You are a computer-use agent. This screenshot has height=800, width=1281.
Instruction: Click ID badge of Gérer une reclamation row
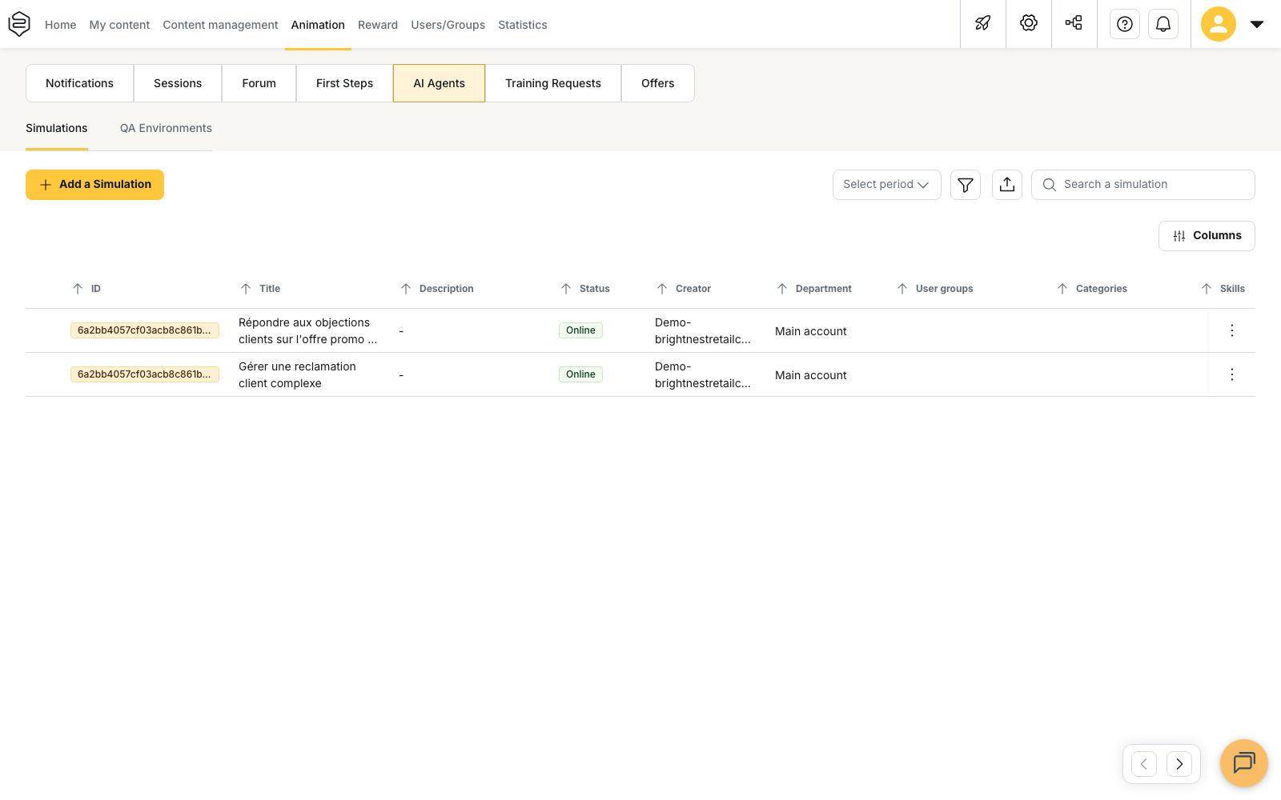(x=145, y=374)
